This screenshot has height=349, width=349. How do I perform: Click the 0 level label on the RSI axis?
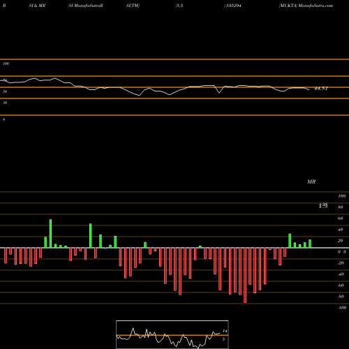point(3,119)
